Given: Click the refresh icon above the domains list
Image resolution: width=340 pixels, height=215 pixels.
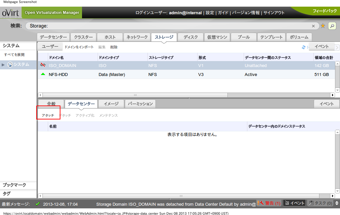Looking at the screenshot, I should click(x=303, y=47).
